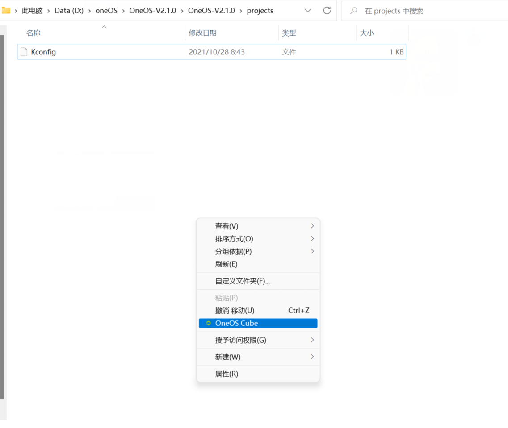Click the 1 KB size cell
Image resolution: width=508 pixels, height=428 pixels.
(x=396, y=52)
